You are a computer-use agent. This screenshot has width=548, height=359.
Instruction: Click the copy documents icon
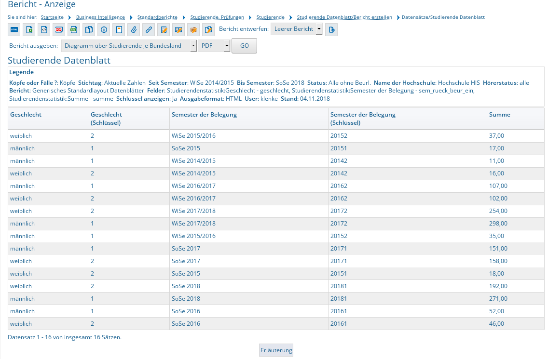coord(89,30)
